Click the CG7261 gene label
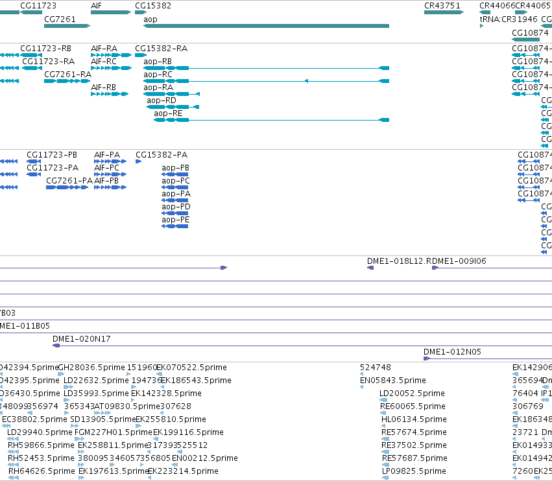 (x=60, y=19)
